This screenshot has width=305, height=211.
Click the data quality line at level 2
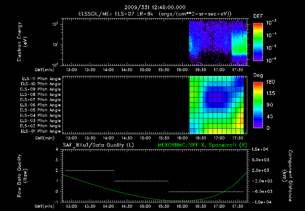click(90, 170)
